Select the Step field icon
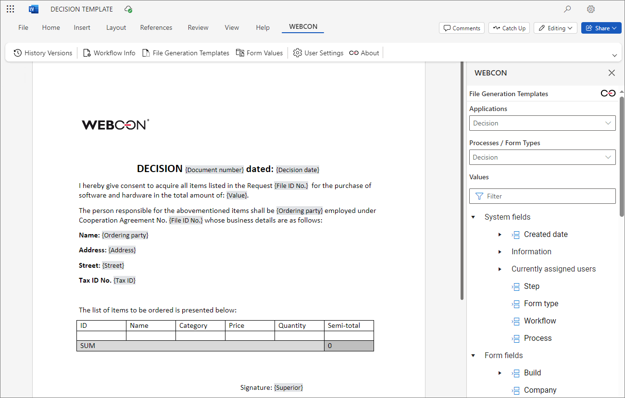 pos(516,286)
